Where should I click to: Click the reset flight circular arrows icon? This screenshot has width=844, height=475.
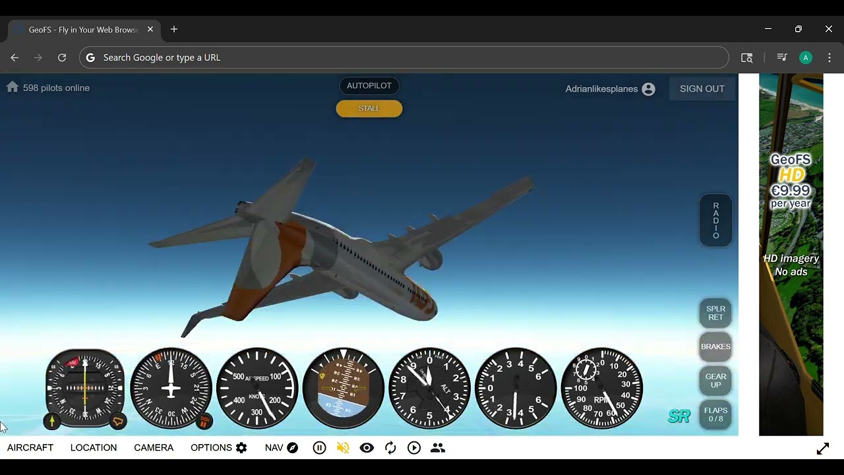coord(390,448)
